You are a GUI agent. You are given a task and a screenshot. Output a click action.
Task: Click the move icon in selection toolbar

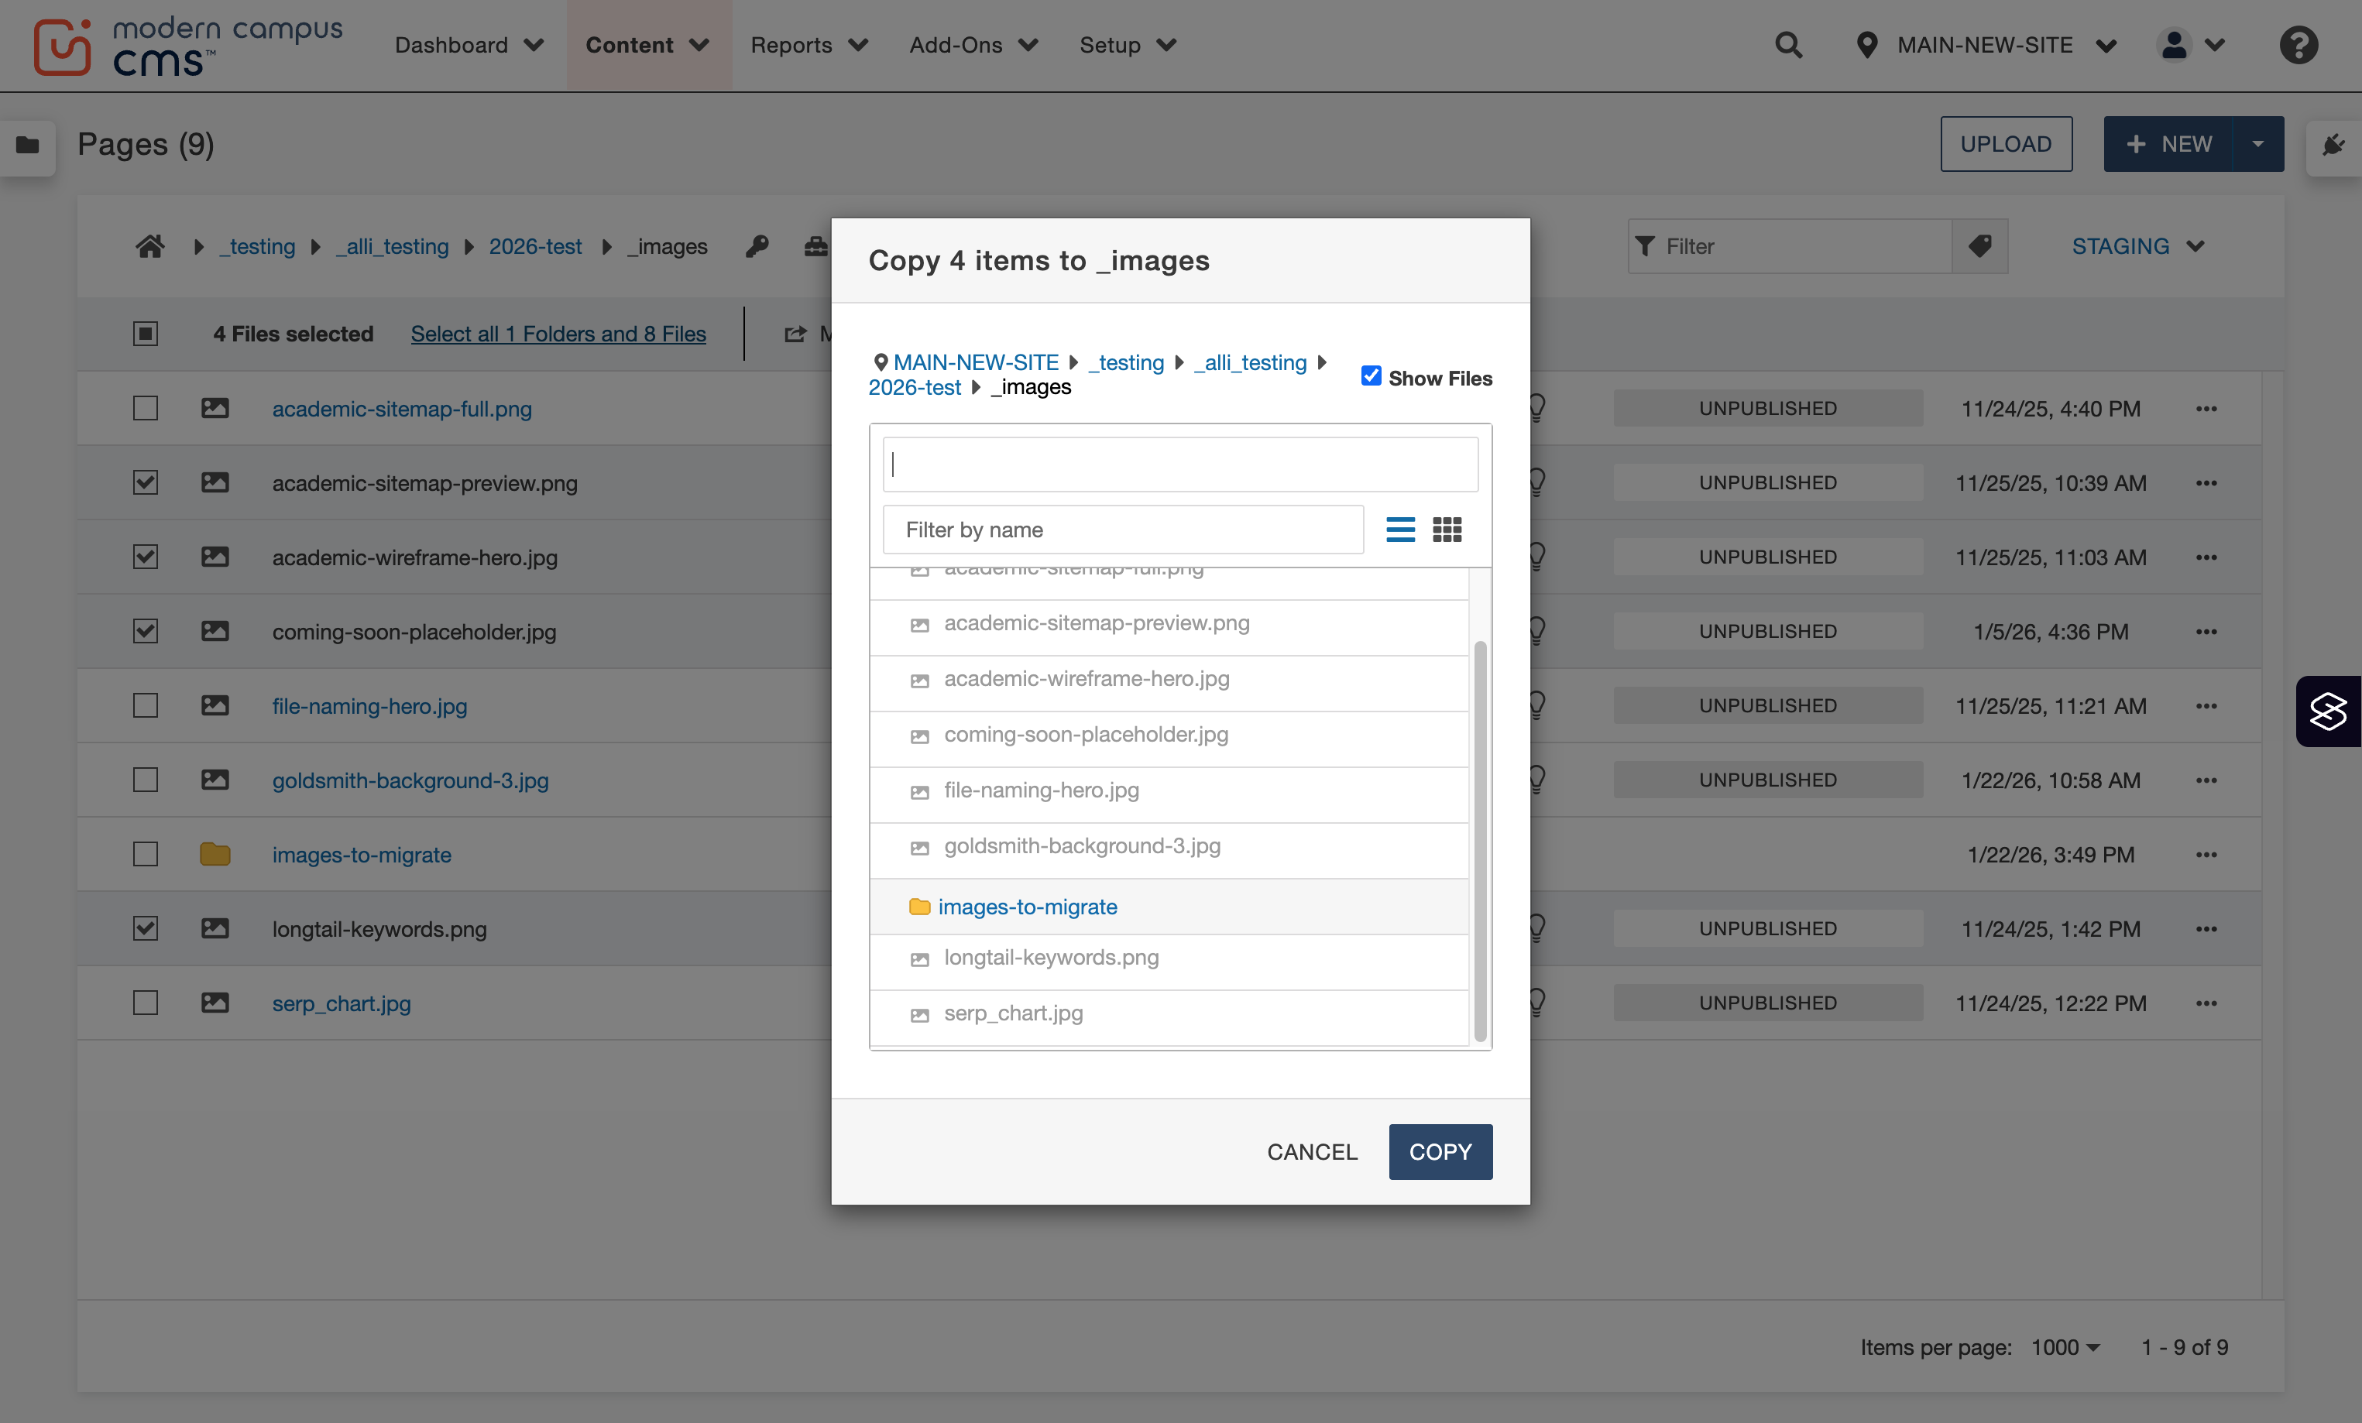point(795,334)
